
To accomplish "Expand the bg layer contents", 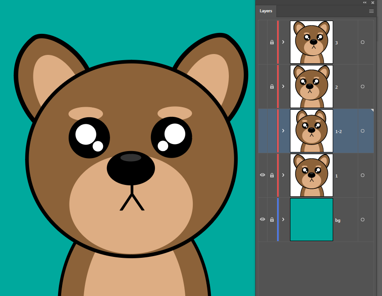I will coord(283,220).
